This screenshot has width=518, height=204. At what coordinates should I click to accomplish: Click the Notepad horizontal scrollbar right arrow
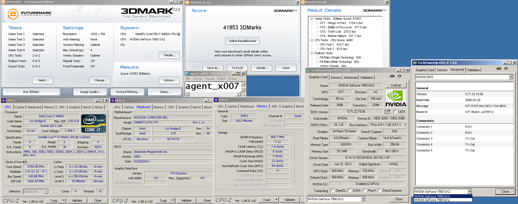[239, 94]
